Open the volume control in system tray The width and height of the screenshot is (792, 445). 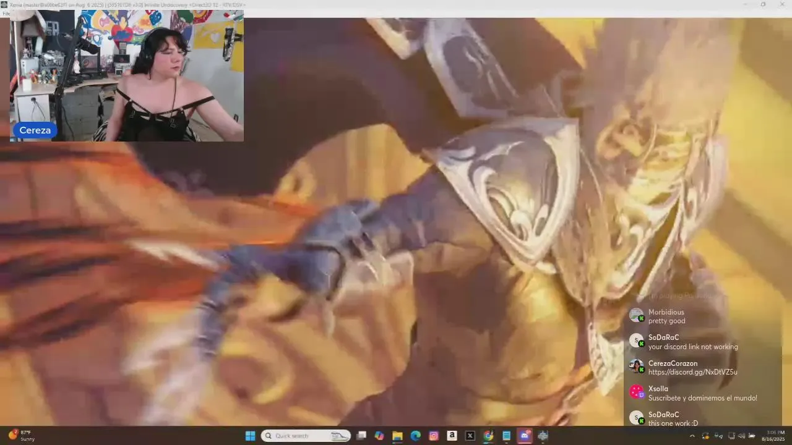click(x=741, y=436)
